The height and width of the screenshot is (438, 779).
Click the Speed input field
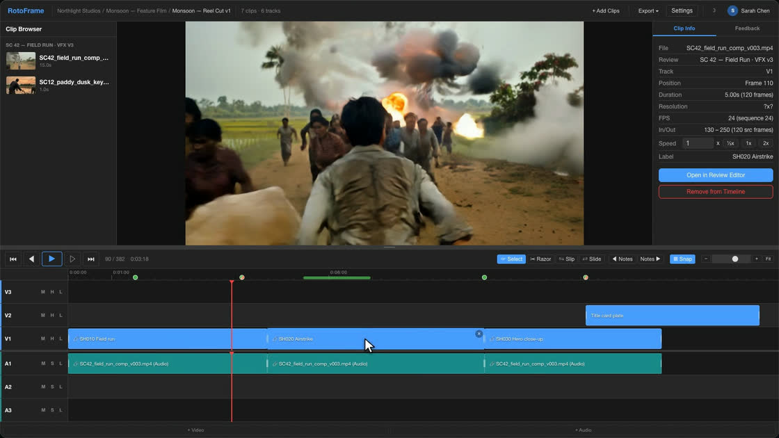(x=698, y=143)
